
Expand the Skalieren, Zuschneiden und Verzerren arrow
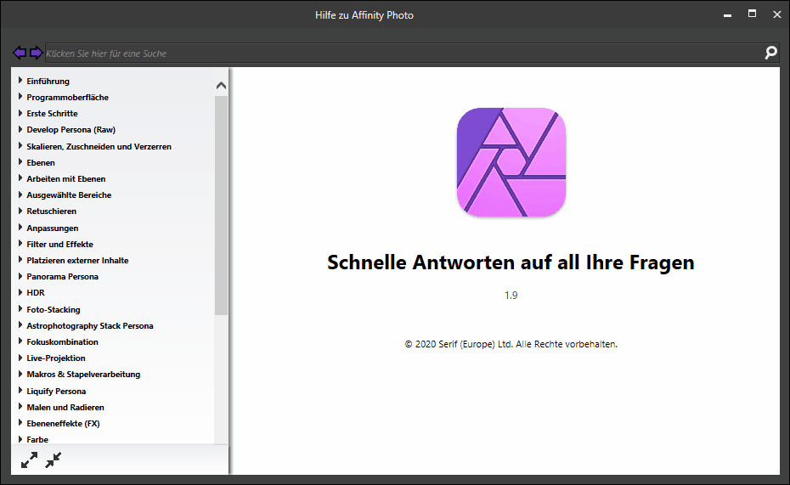20,145
